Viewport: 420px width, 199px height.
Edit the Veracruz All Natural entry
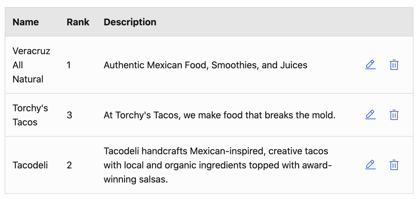click(370, 64)
